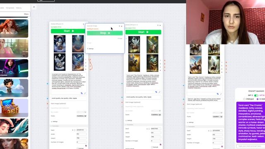Open the Styles dropdown in the rightmost node
Image resolution: width=265 pixels, height=149 pixels.
pyautogui.click(x=217, y=117)
